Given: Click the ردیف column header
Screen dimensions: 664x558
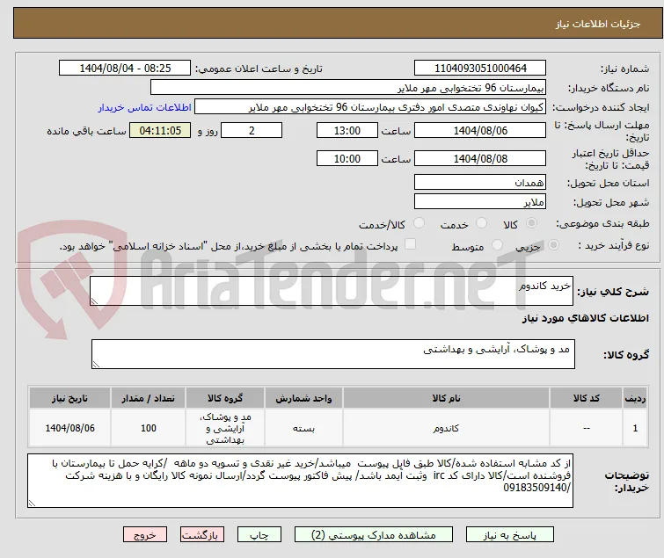Looking at the screenshot, I should (635, 398).
